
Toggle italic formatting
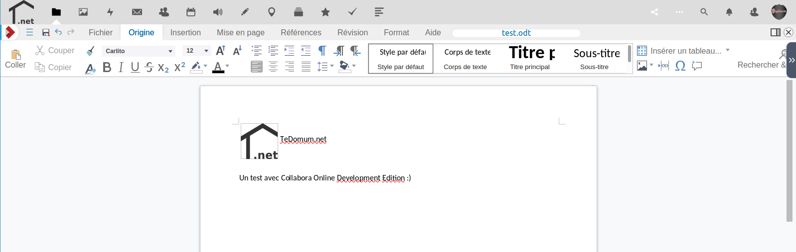(x=121, y=68)
